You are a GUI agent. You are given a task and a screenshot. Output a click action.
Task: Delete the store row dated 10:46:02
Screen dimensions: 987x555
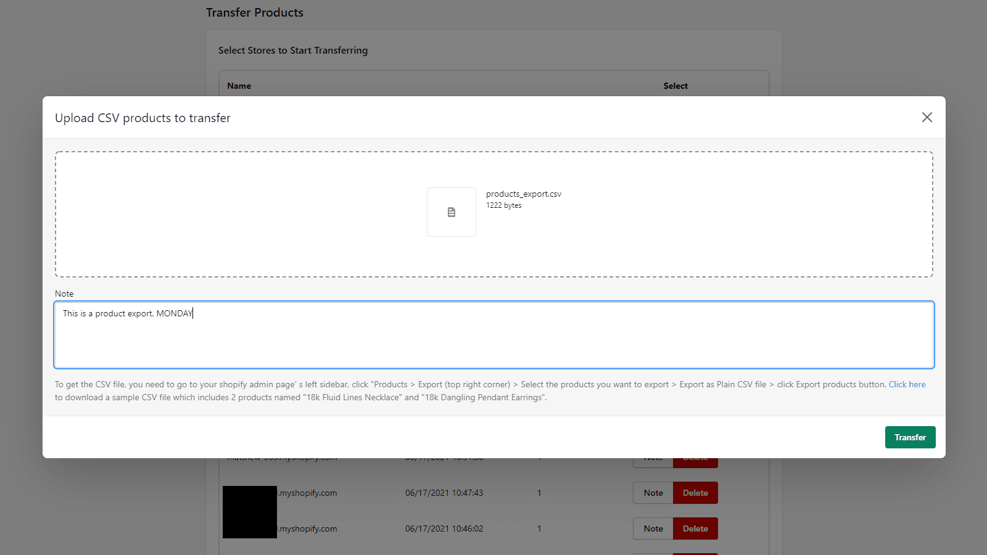pos(695,528)
